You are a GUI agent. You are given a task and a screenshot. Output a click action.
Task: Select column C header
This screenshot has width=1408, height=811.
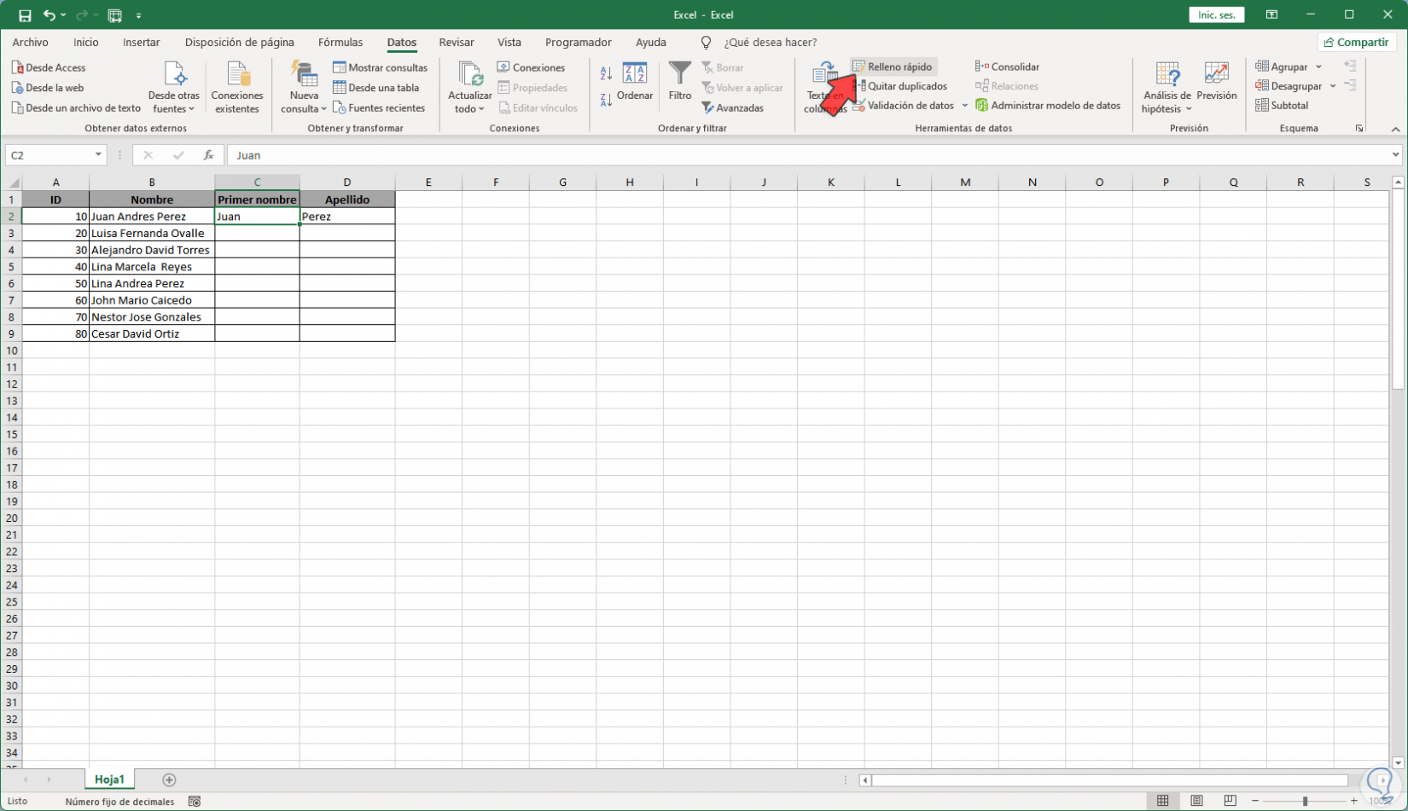pos(257,182)
